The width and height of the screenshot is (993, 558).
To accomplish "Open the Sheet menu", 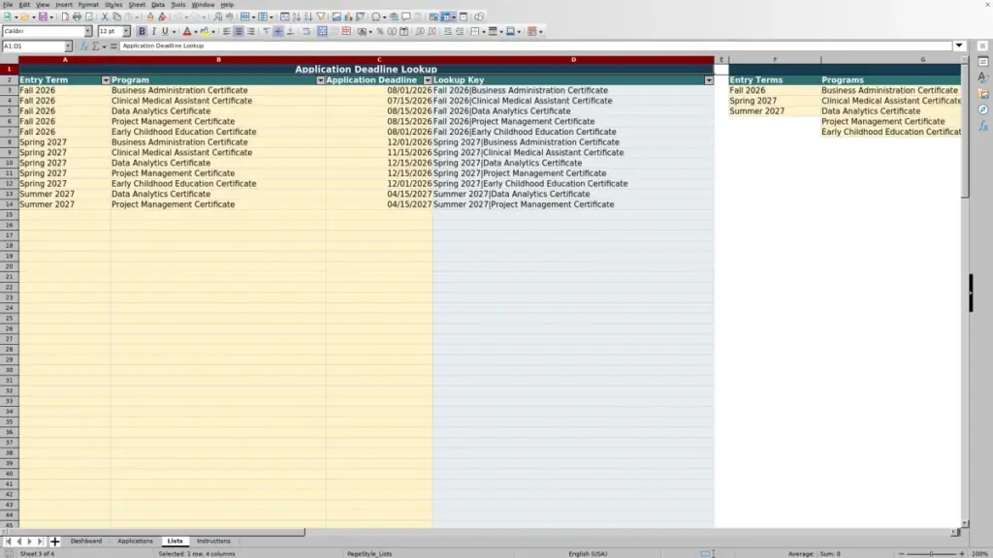I will pyautogui.click(x=137, y=5).
